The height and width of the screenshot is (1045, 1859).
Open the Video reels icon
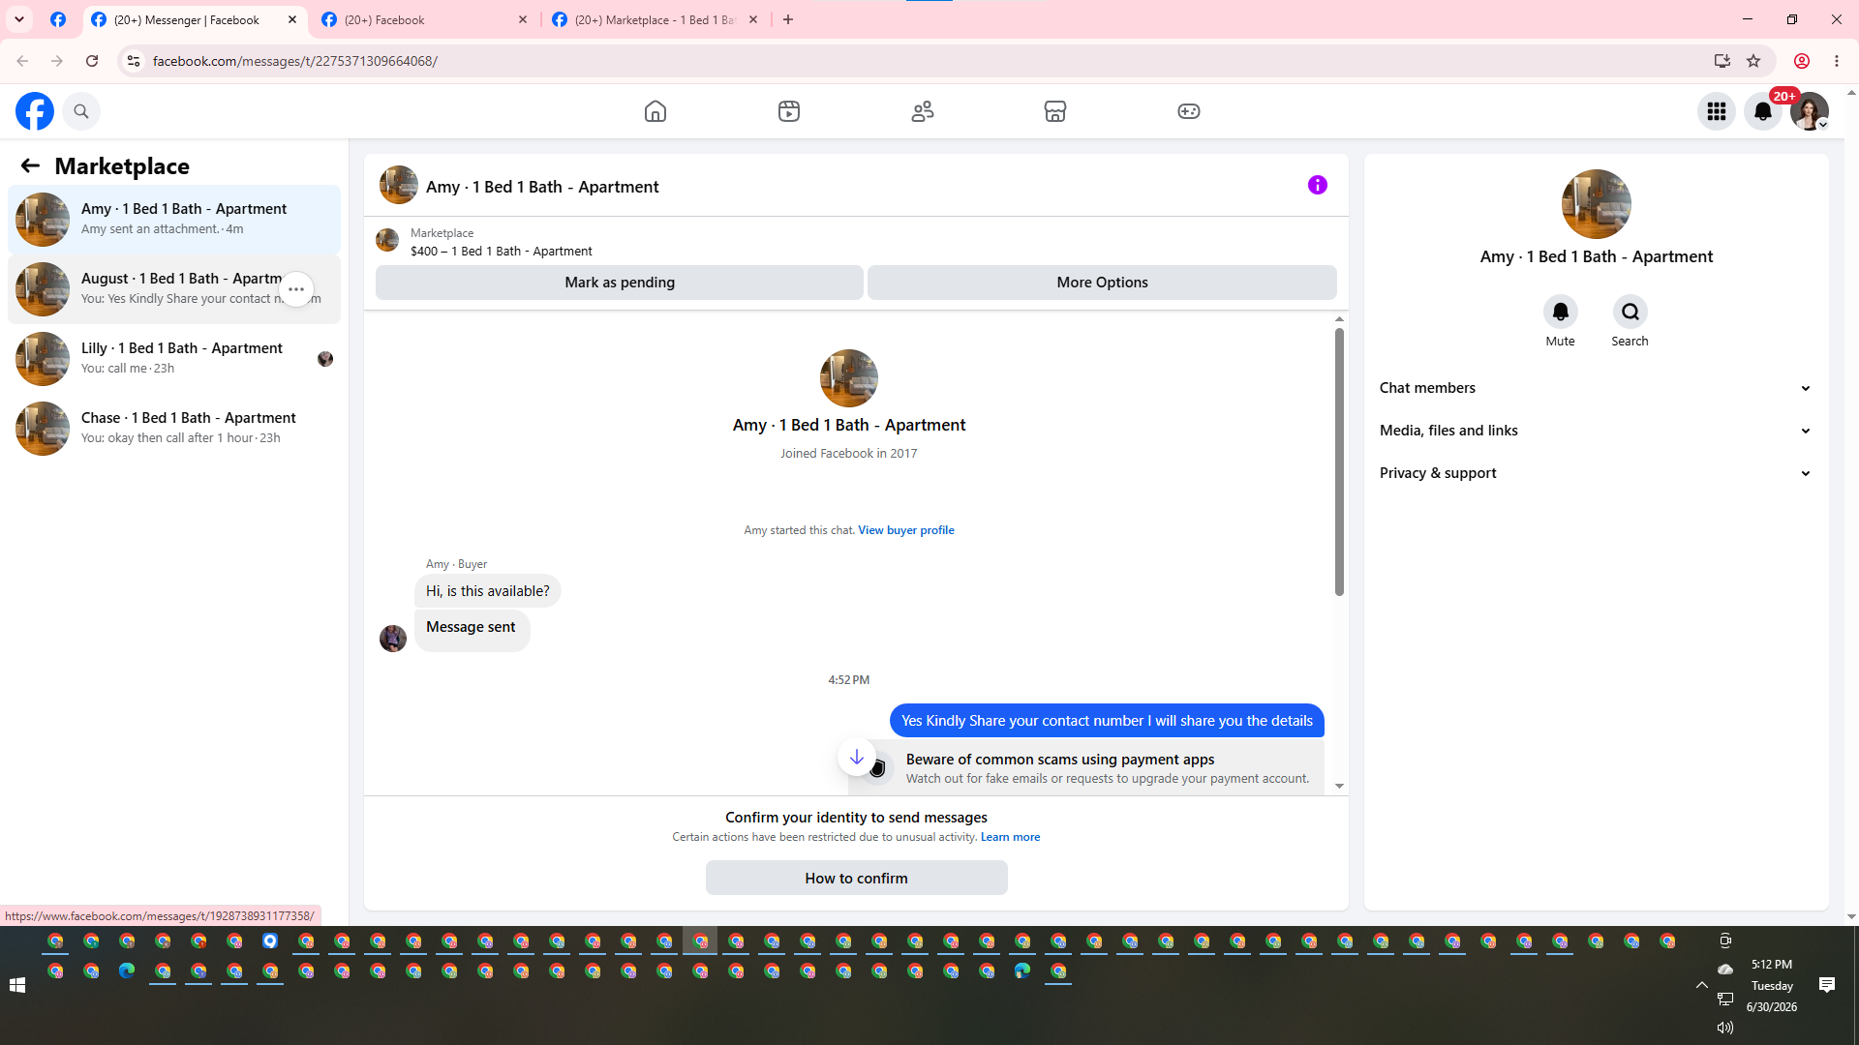coord(789,111)
